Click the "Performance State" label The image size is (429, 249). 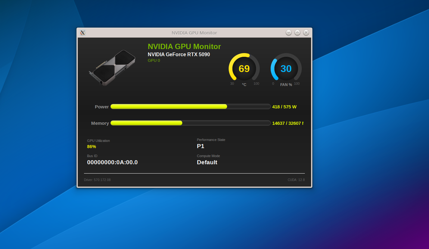click(211, 140)
